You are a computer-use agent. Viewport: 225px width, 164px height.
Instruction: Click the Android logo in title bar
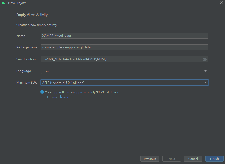point(3,3)
